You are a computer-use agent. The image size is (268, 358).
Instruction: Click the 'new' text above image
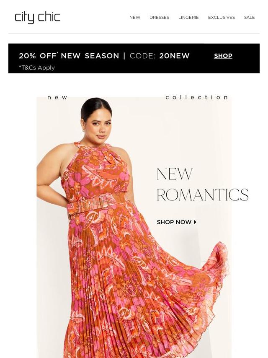pyautogui.click(x=57, y=98)
